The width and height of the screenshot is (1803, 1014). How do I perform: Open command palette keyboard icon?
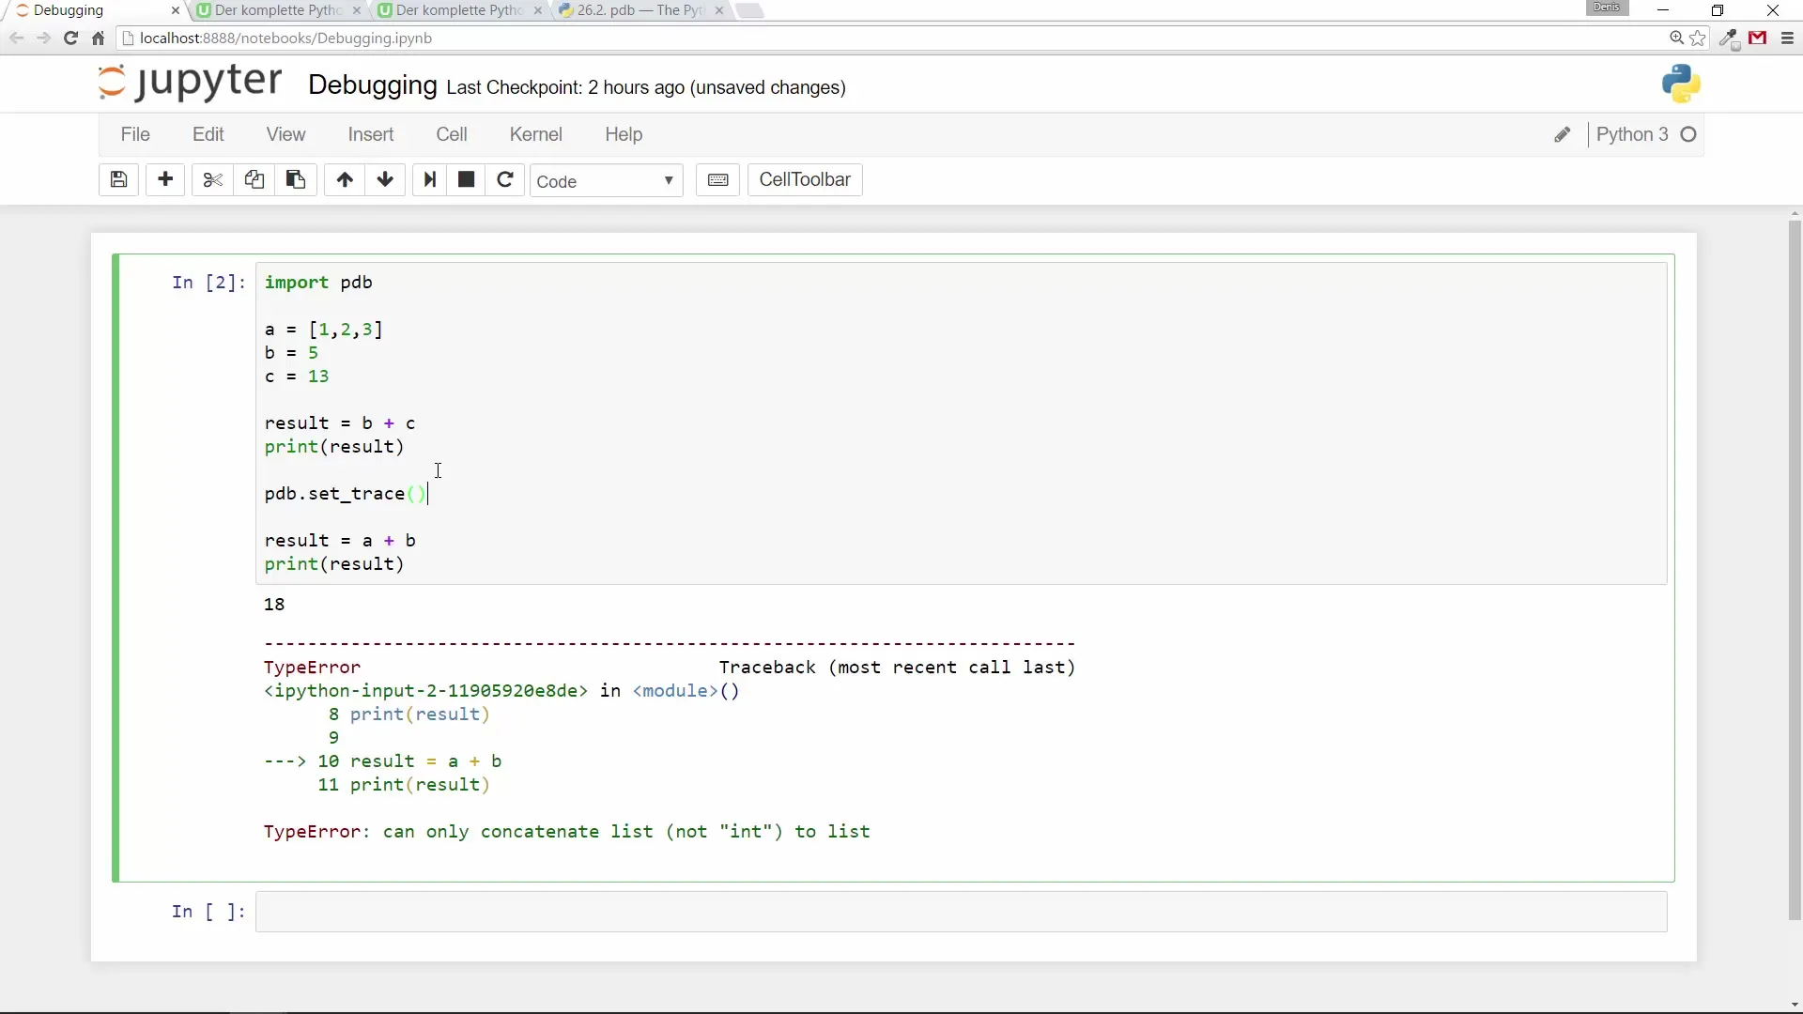(718, 179)
